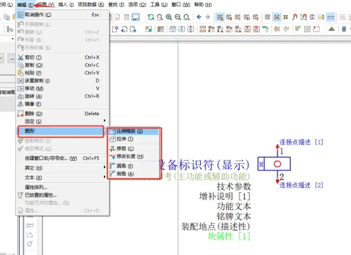The image size is (351, 255).
Task: Expand the 选定 (S) submenu
Action: tap(62, 121)
